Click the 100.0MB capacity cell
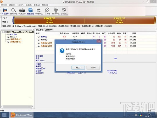Image resolution: width=157 pixels, height=118 pixels. [x=133, y=37]
